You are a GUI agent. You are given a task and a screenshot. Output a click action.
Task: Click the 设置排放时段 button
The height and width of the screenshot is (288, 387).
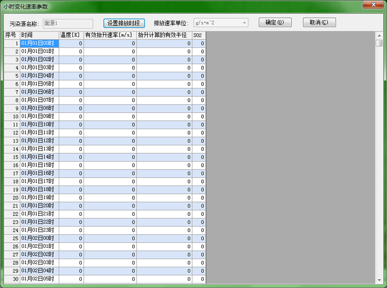(124, 23)
